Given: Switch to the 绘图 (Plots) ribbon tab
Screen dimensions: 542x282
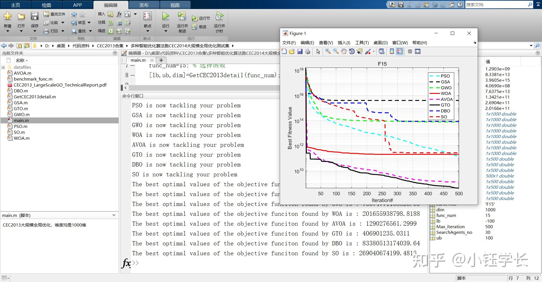Looking at the screenshot, I should [46, 5].
